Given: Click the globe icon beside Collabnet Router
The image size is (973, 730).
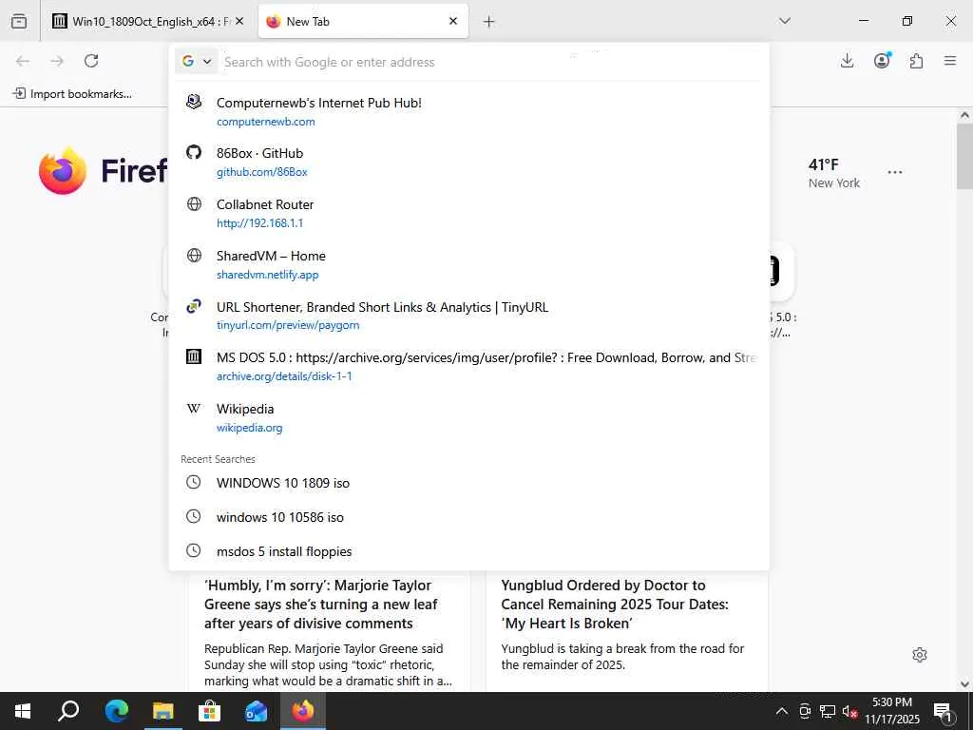Looking at the screenshot, I should click(194, 203).
